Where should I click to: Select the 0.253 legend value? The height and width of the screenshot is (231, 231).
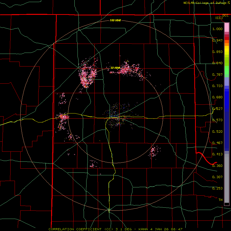(x=217, y=188)
